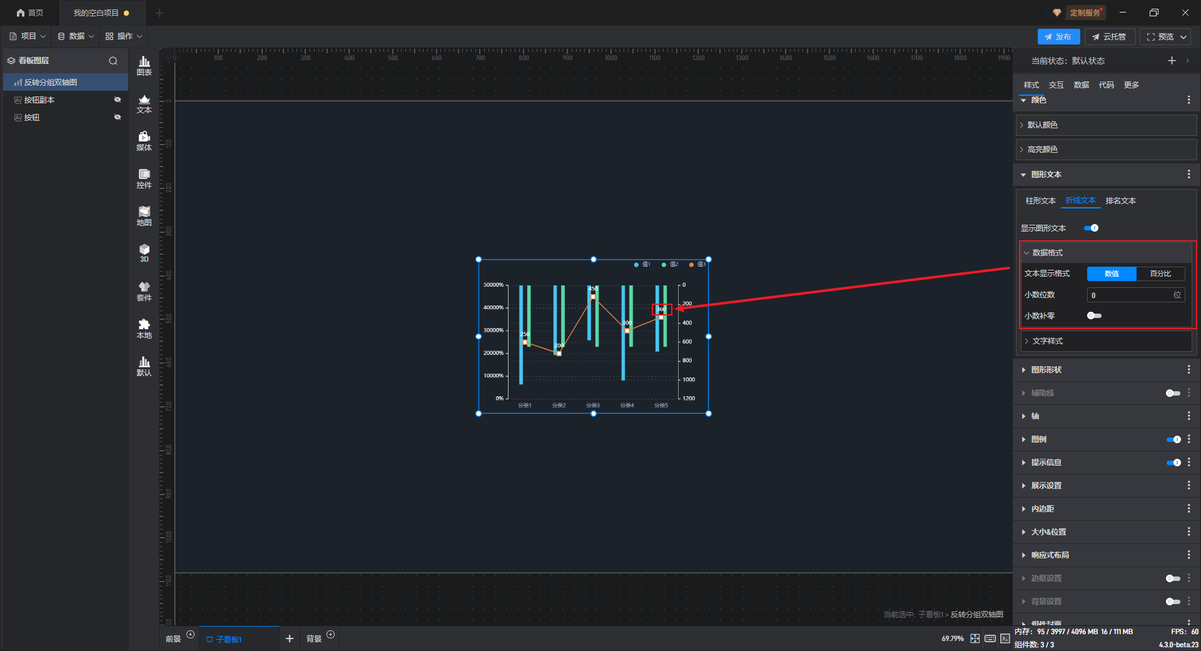Collapse the 数据格式 section
The height and width of the screenshot is (651, 1201).
click(1106, 253)
